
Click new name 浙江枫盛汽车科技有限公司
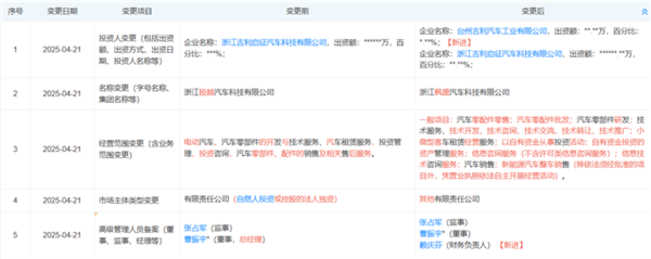click(x=465, y=92)
